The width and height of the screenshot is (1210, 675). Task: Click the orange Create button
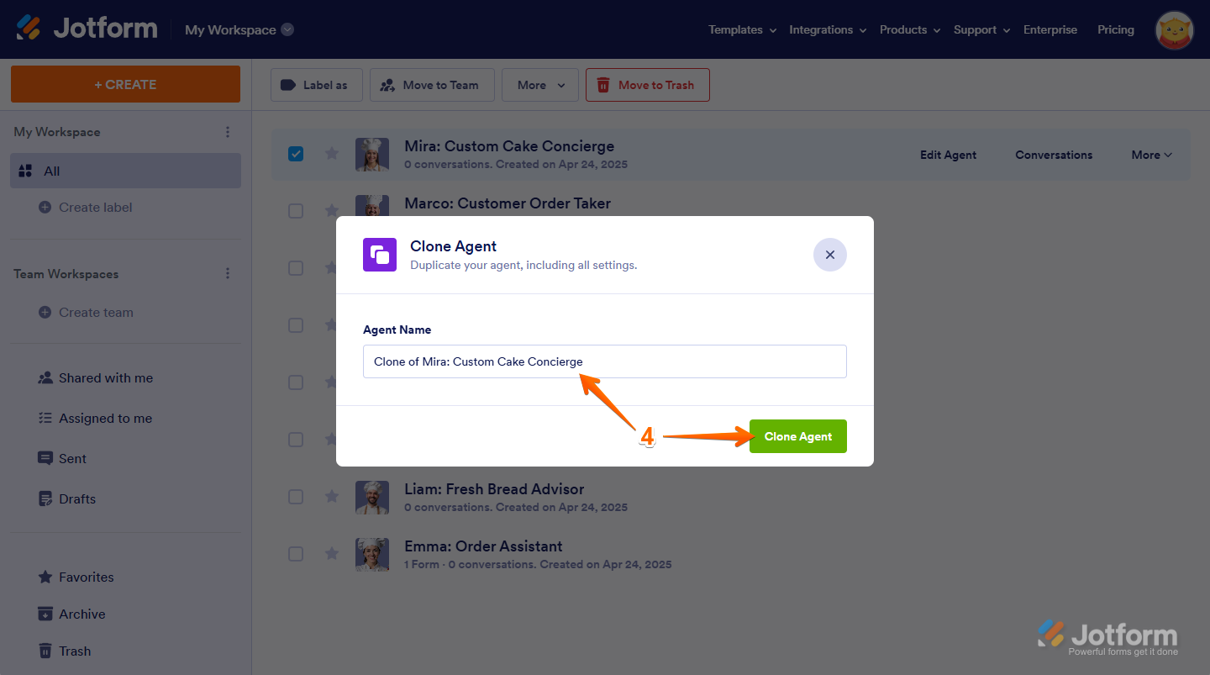(x=125, y=84)
